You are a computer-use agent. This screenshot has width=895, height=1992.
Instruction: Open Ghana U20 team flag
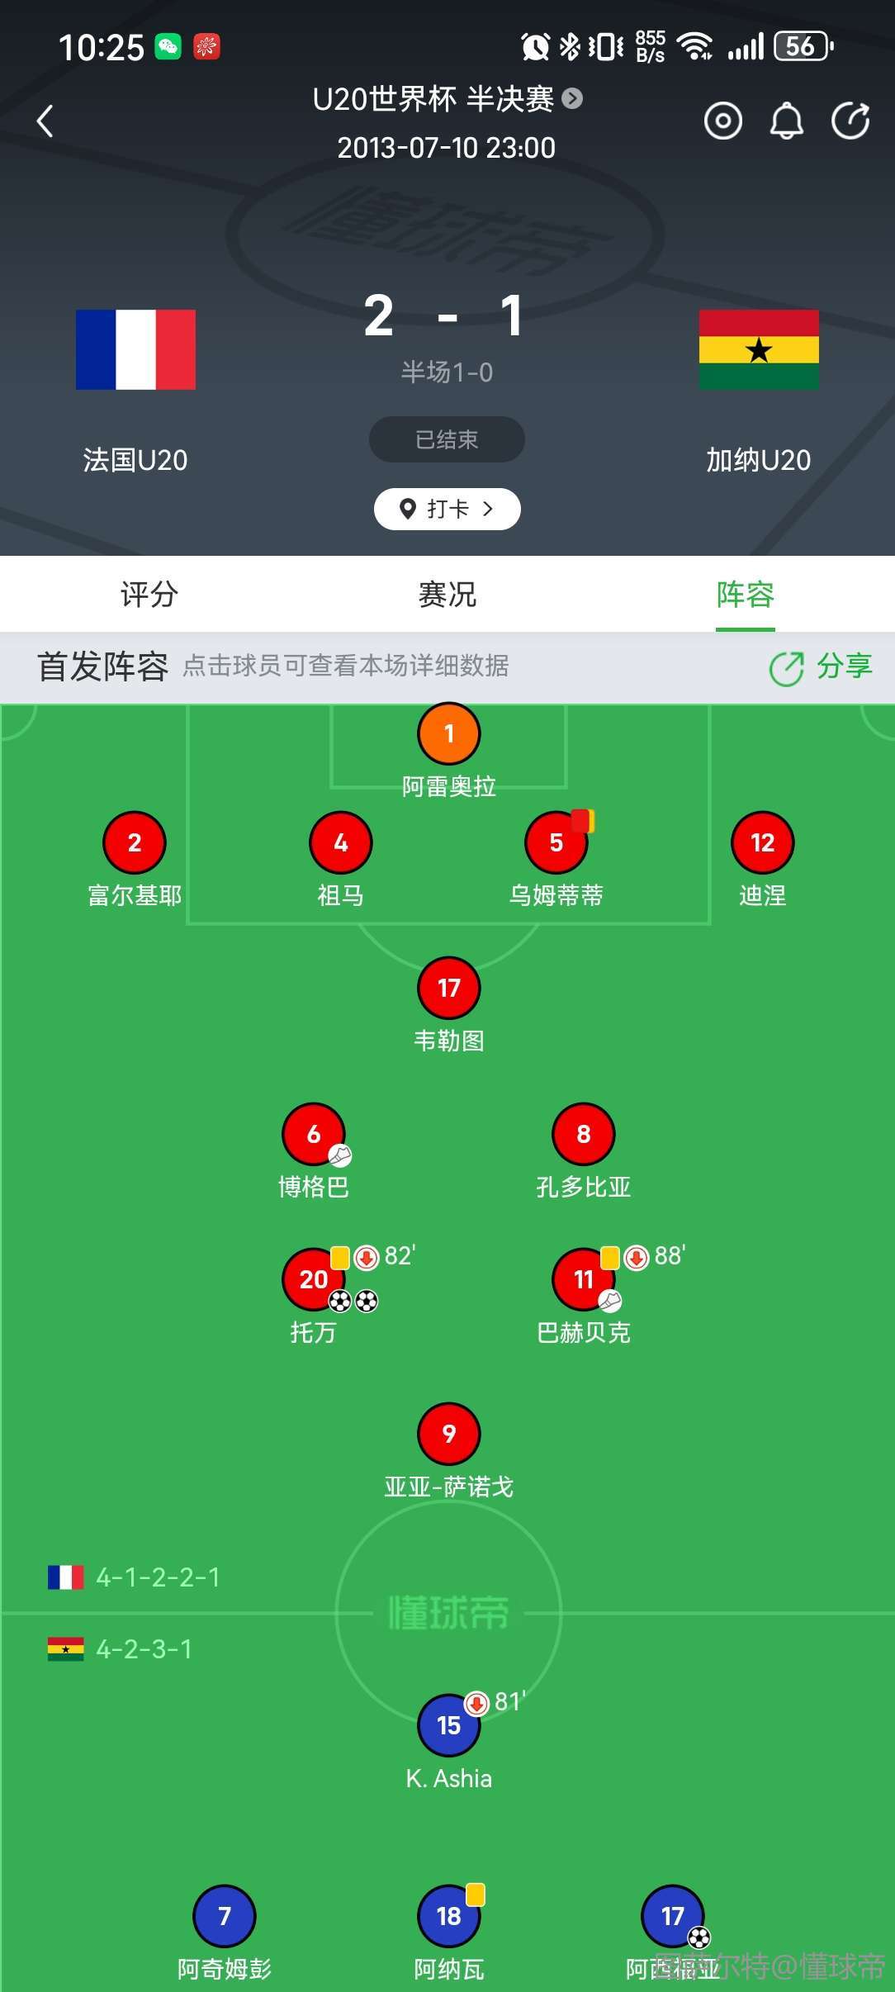click(x=758, y=349)
